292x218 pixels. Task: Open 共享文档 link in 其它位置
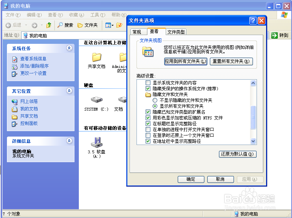(x=29, y=116)
